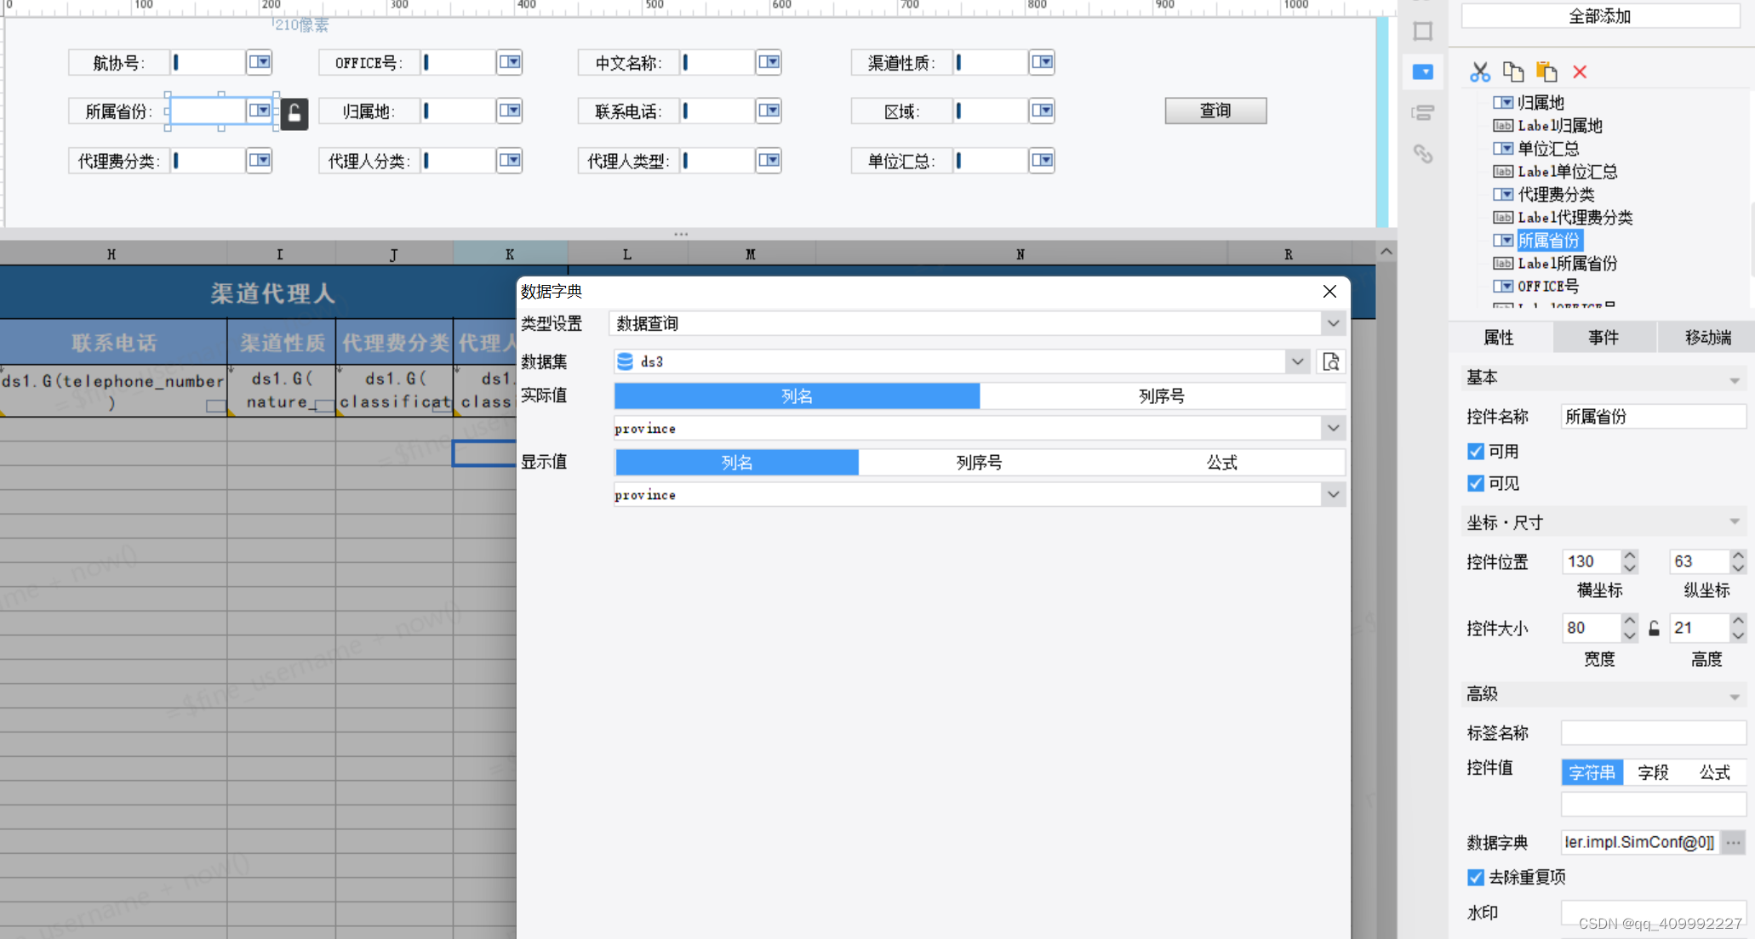Select the 区域 dropdown widget

[1004, 111]
